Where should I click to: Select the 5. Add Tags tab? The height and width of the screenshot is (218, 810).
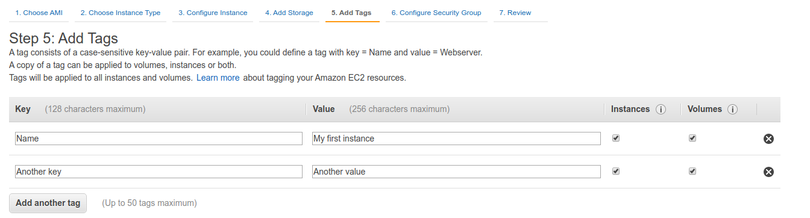pos(352,13)
